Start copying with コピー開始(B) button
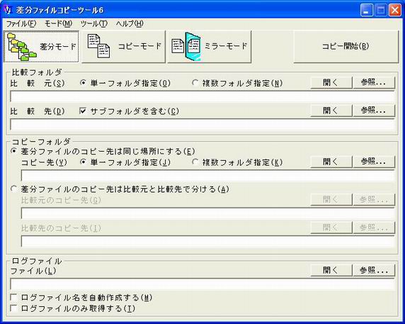405x324 pixels. [346, 47]
